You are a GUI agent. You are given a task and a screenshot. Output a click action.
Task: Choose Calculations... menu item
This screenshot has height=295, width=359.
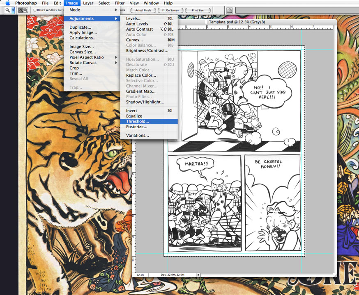pyautogui.click(x=92, y=38)
